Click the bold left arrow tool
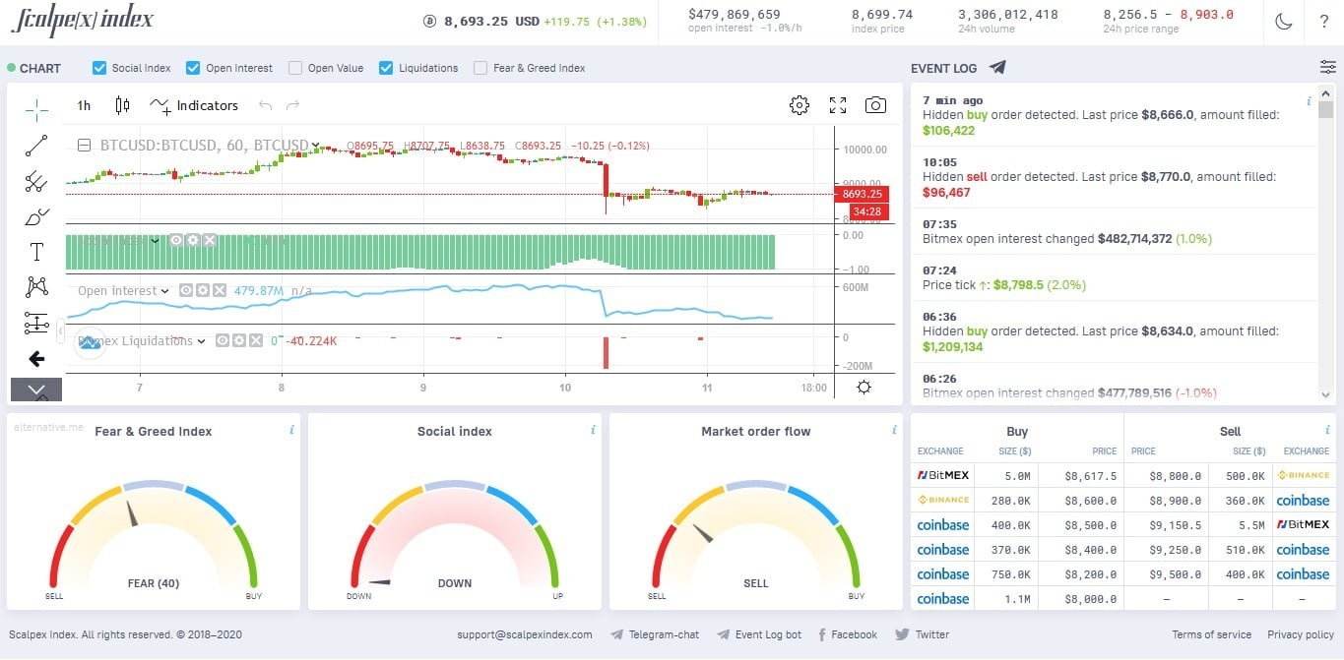Image resolution: width=1344 pixels, height=660 pixels. click(36, 358)
